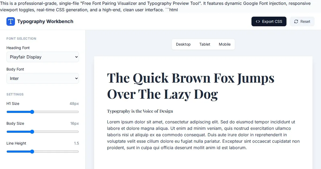Switch to the Desktop viewport
321x169 pixels.
pyautogui.click(x=183, y=44)
